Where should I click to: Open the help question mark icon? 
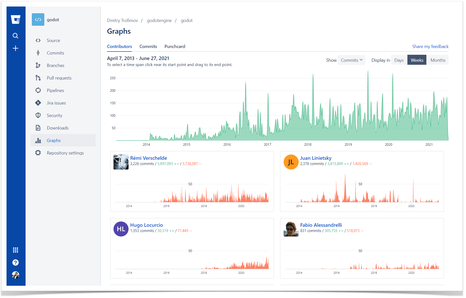16,262
